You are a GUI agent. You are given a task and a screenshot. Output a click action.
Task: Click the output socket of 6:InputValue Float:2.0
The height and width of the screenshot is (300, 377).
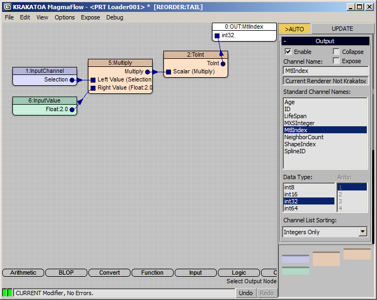click(72, 110)
